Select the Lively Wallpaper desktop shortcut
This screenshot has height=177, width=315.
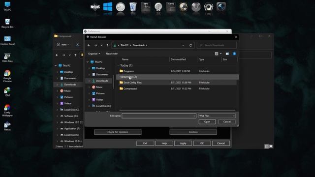(7, 110)
